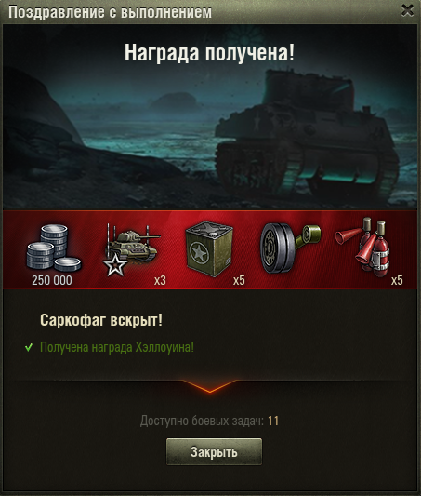Click the 250 000 credits amount label
421x496 pixels.
coord(52,281)
